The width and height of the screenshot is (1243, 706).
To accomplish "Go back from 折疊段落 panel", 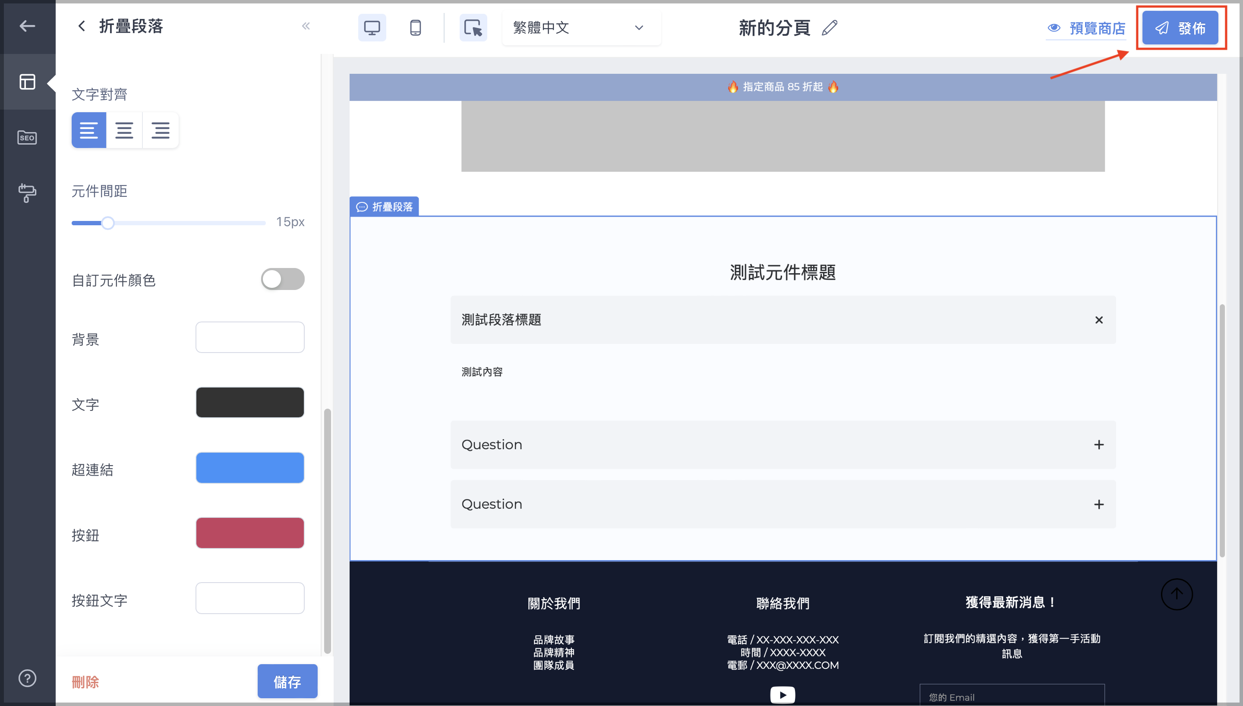I will [82, 26].
